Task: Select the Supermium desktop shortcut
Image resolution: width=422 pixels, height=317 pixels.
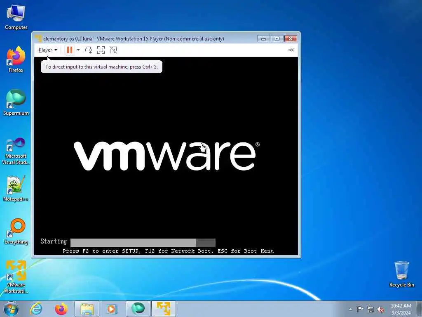Action: point(16,102)
